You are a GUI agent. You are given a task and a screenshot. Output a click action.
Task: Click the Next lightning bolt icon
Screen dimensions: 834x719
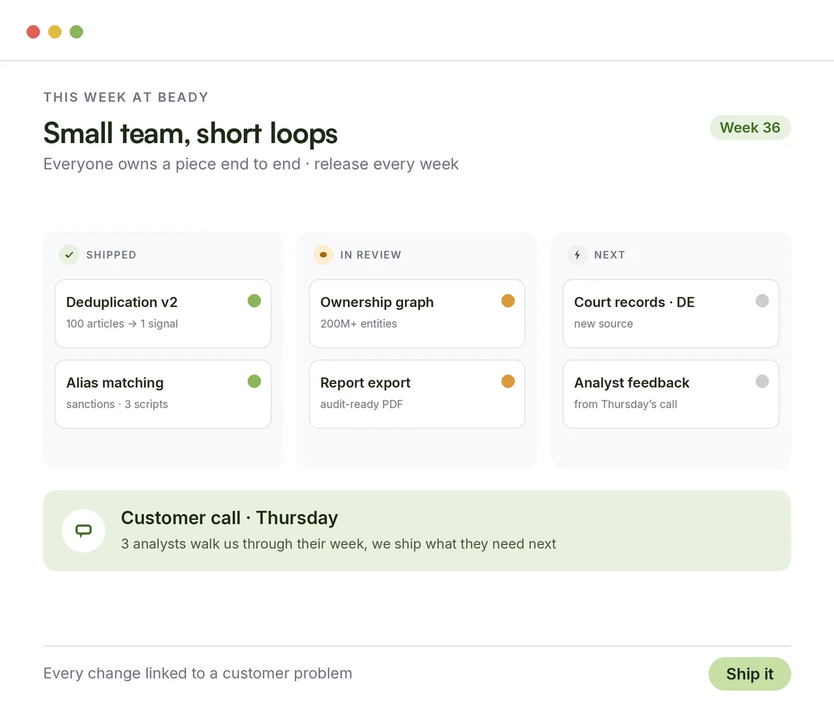tap(577, 255)
